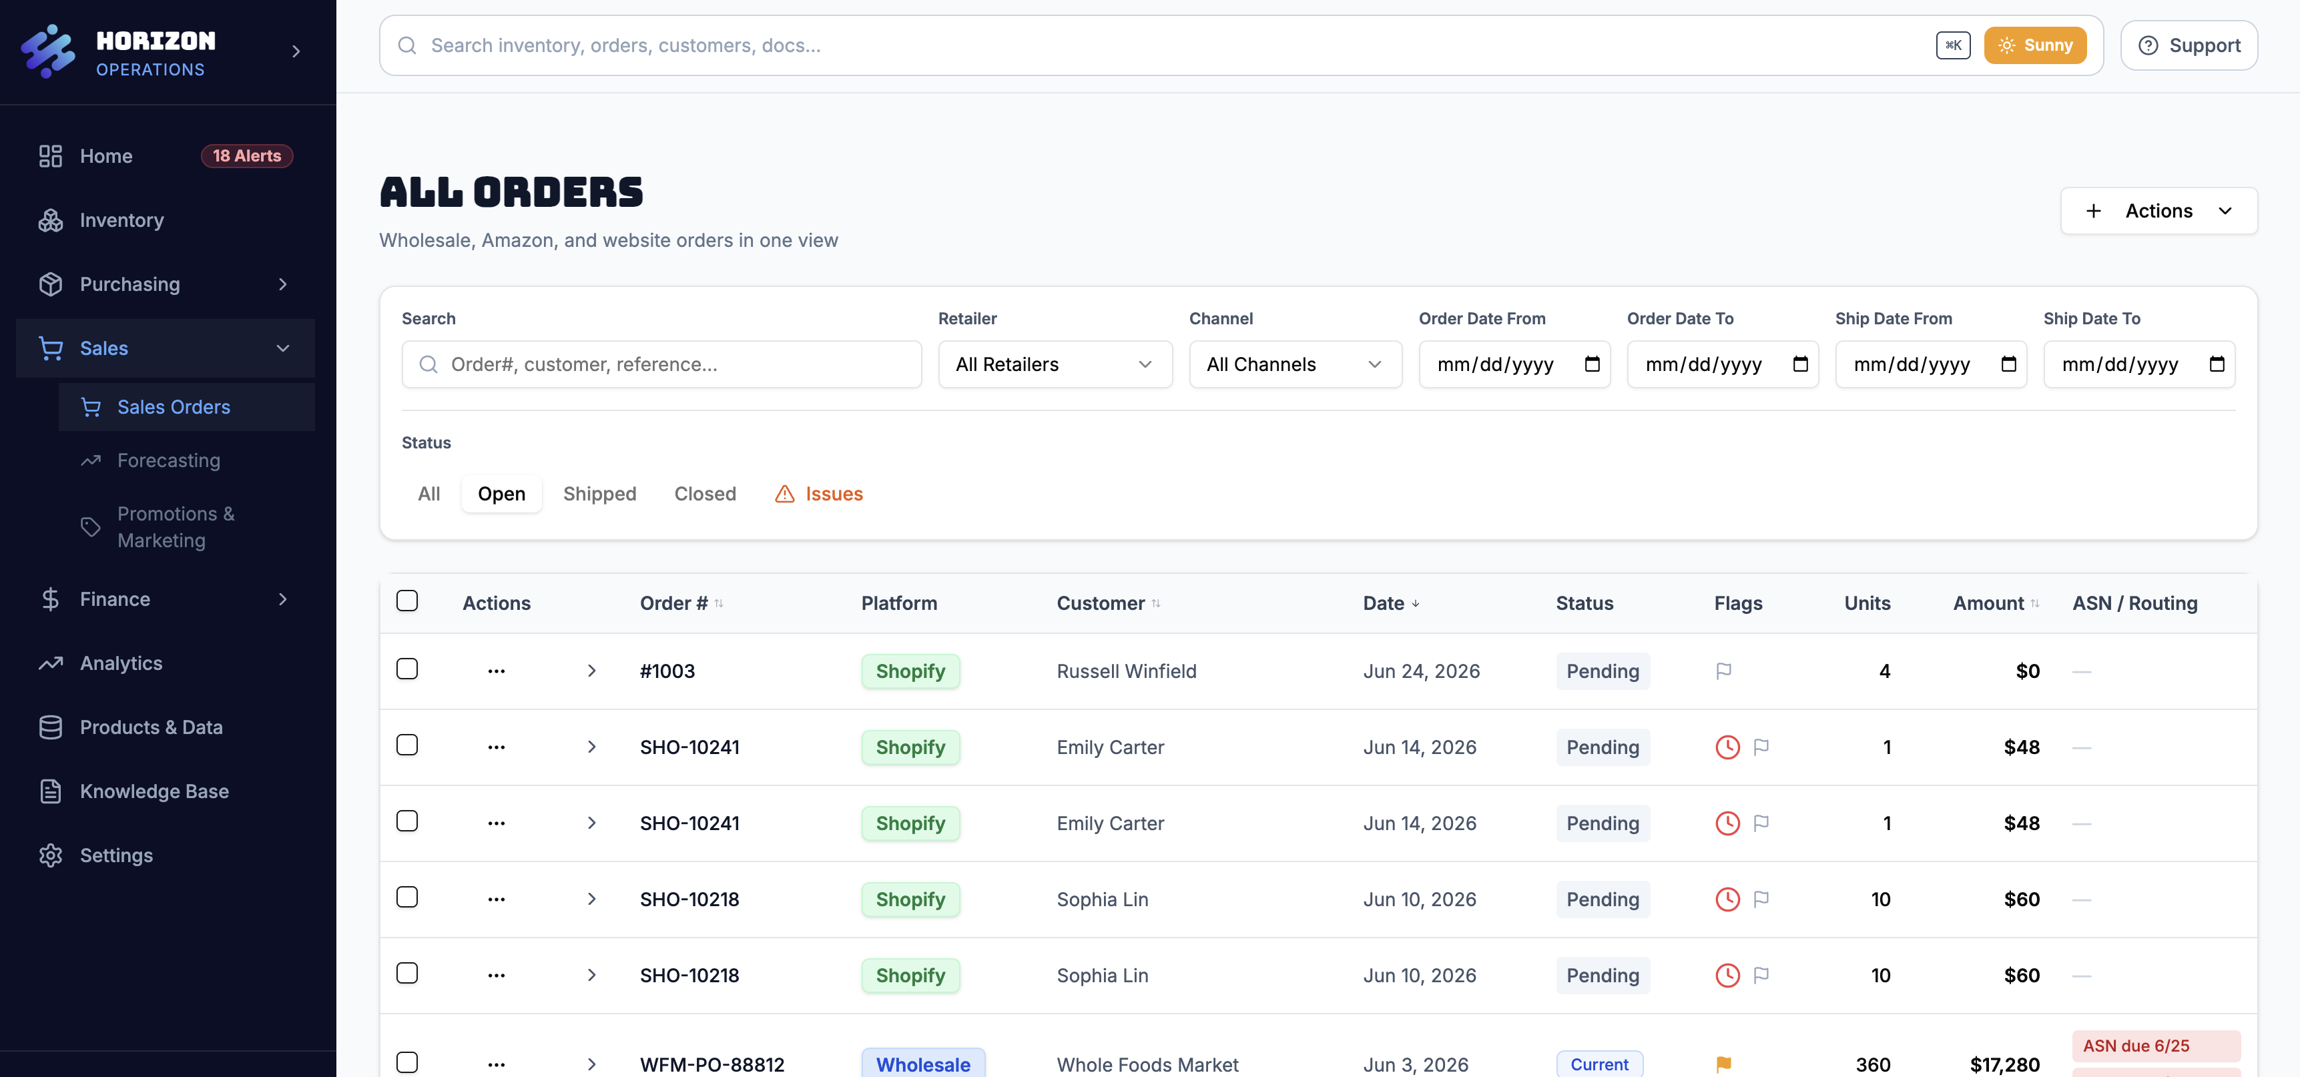Open Inventory via its cubes icon
The width and height of the screenshot is (2300, 1077).
tap(51, 220)
